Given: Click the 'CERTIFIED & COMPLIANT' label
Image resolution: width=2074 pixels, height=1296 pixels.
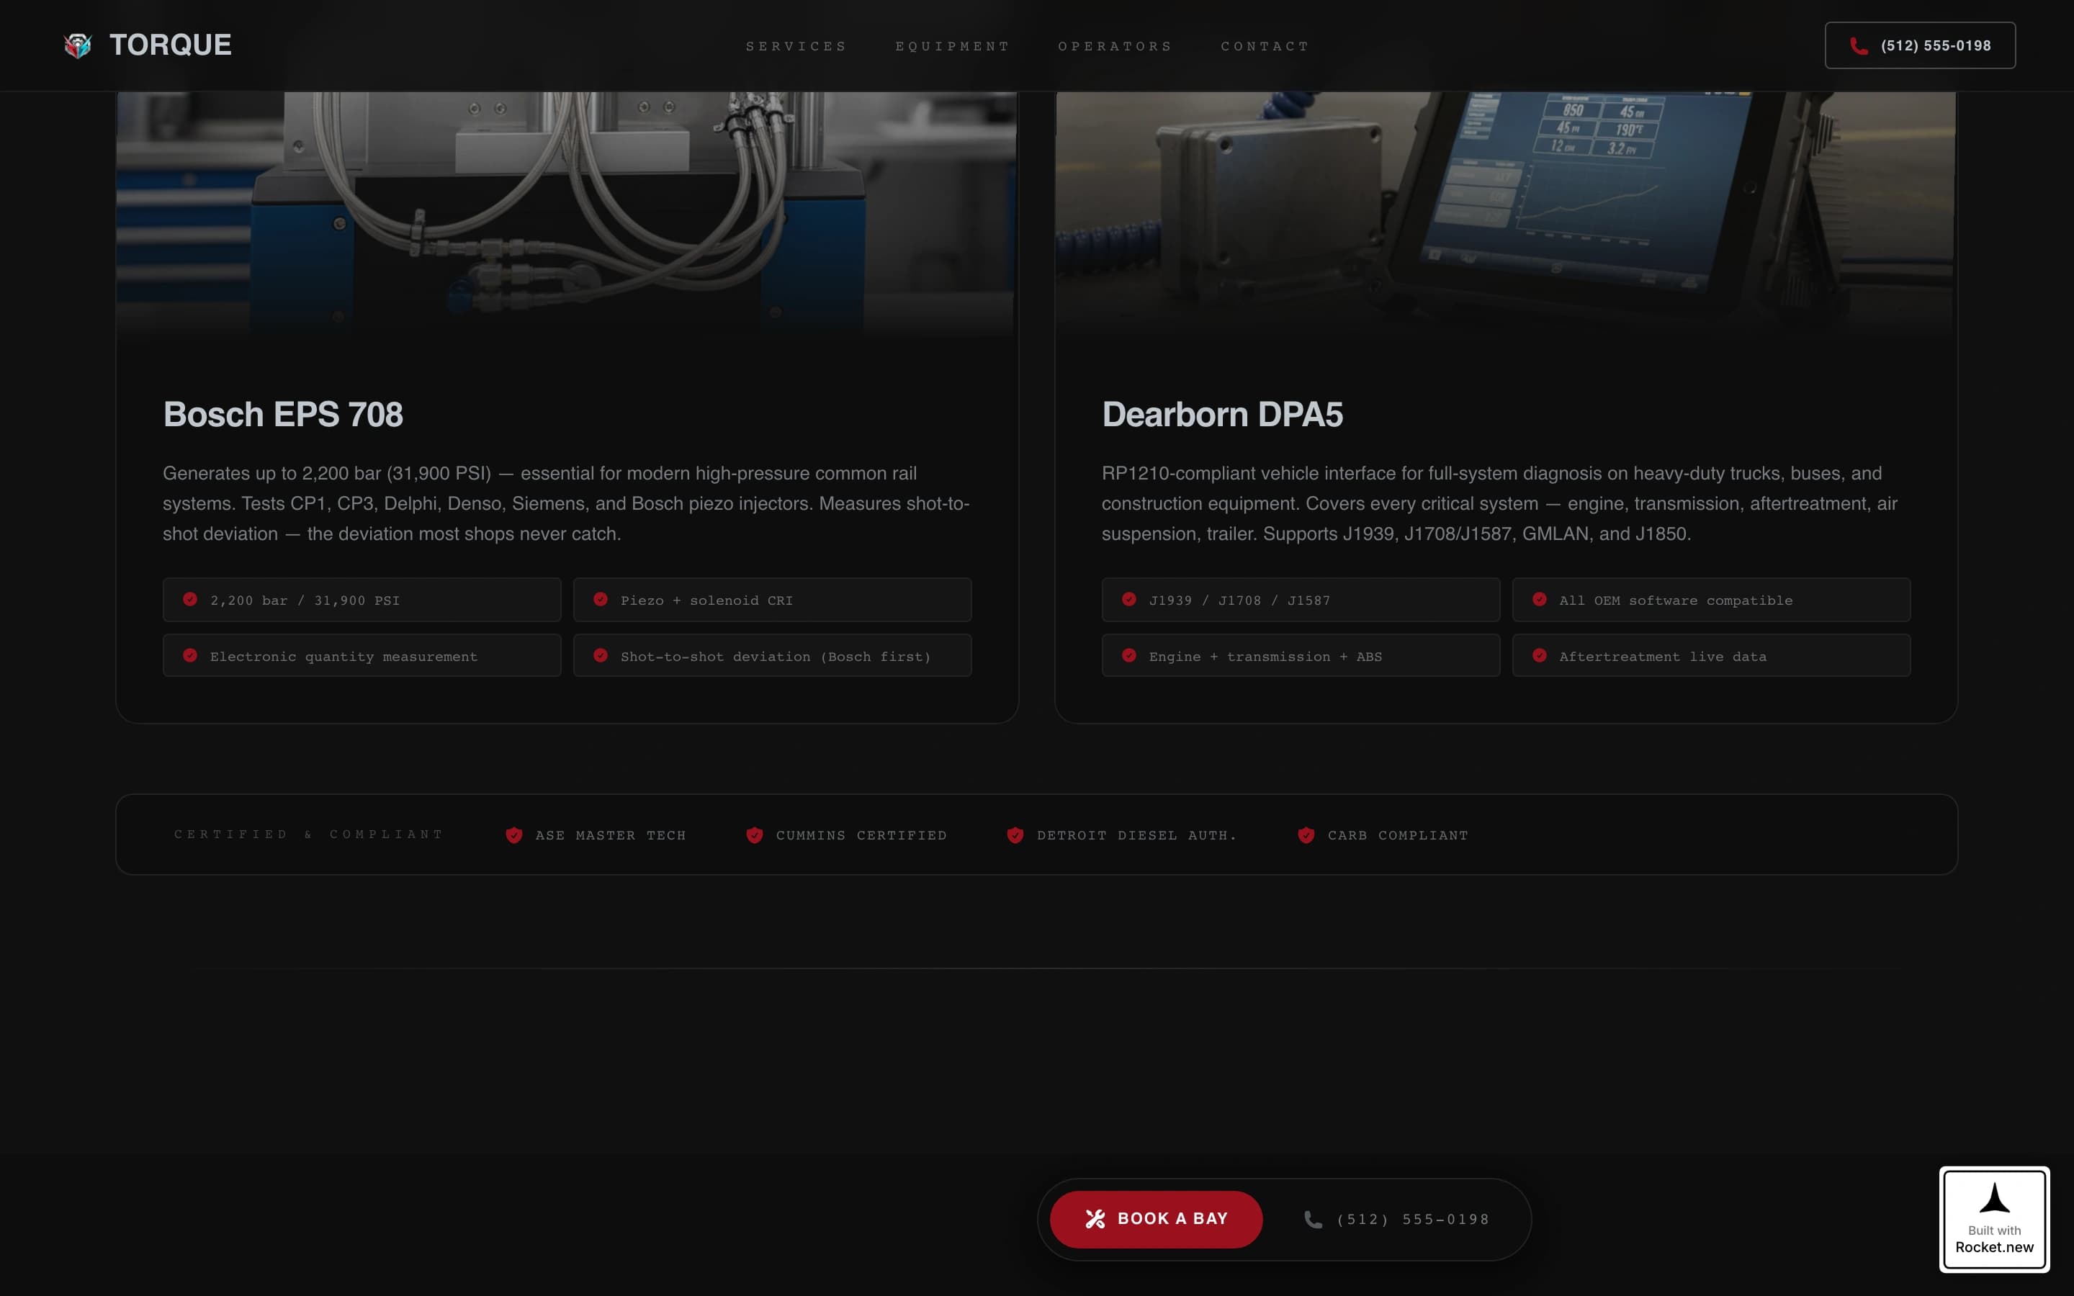Looking at the screenshot, I should click(x=310, y=834).
